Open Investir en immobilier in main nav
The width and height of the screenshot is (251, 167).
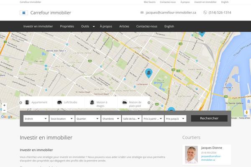tap(38, 26)
